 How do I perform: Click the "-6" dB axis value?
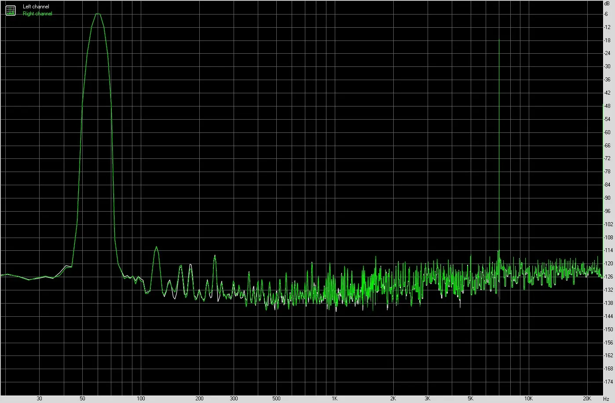(x=606, y=14)
